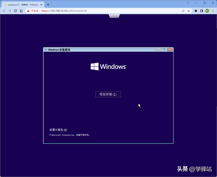Screen dimensions: 217x177
Task: Toggle the browser side panel icon
Action: point(201,11)
